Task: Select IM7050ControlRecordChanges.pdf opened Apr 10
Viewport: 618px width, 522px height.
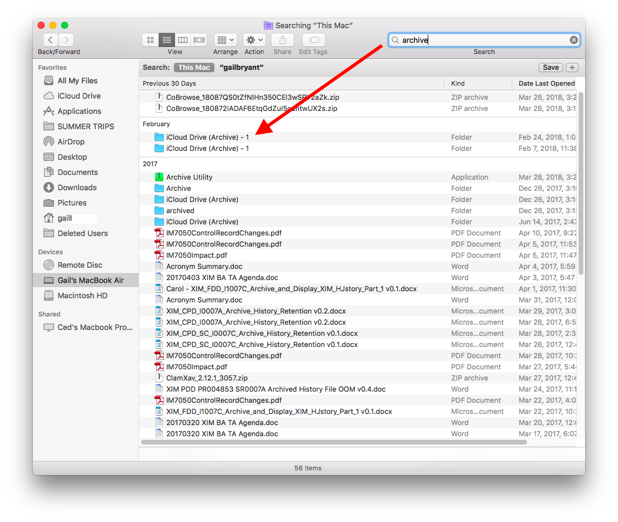Action: (358, 233)
